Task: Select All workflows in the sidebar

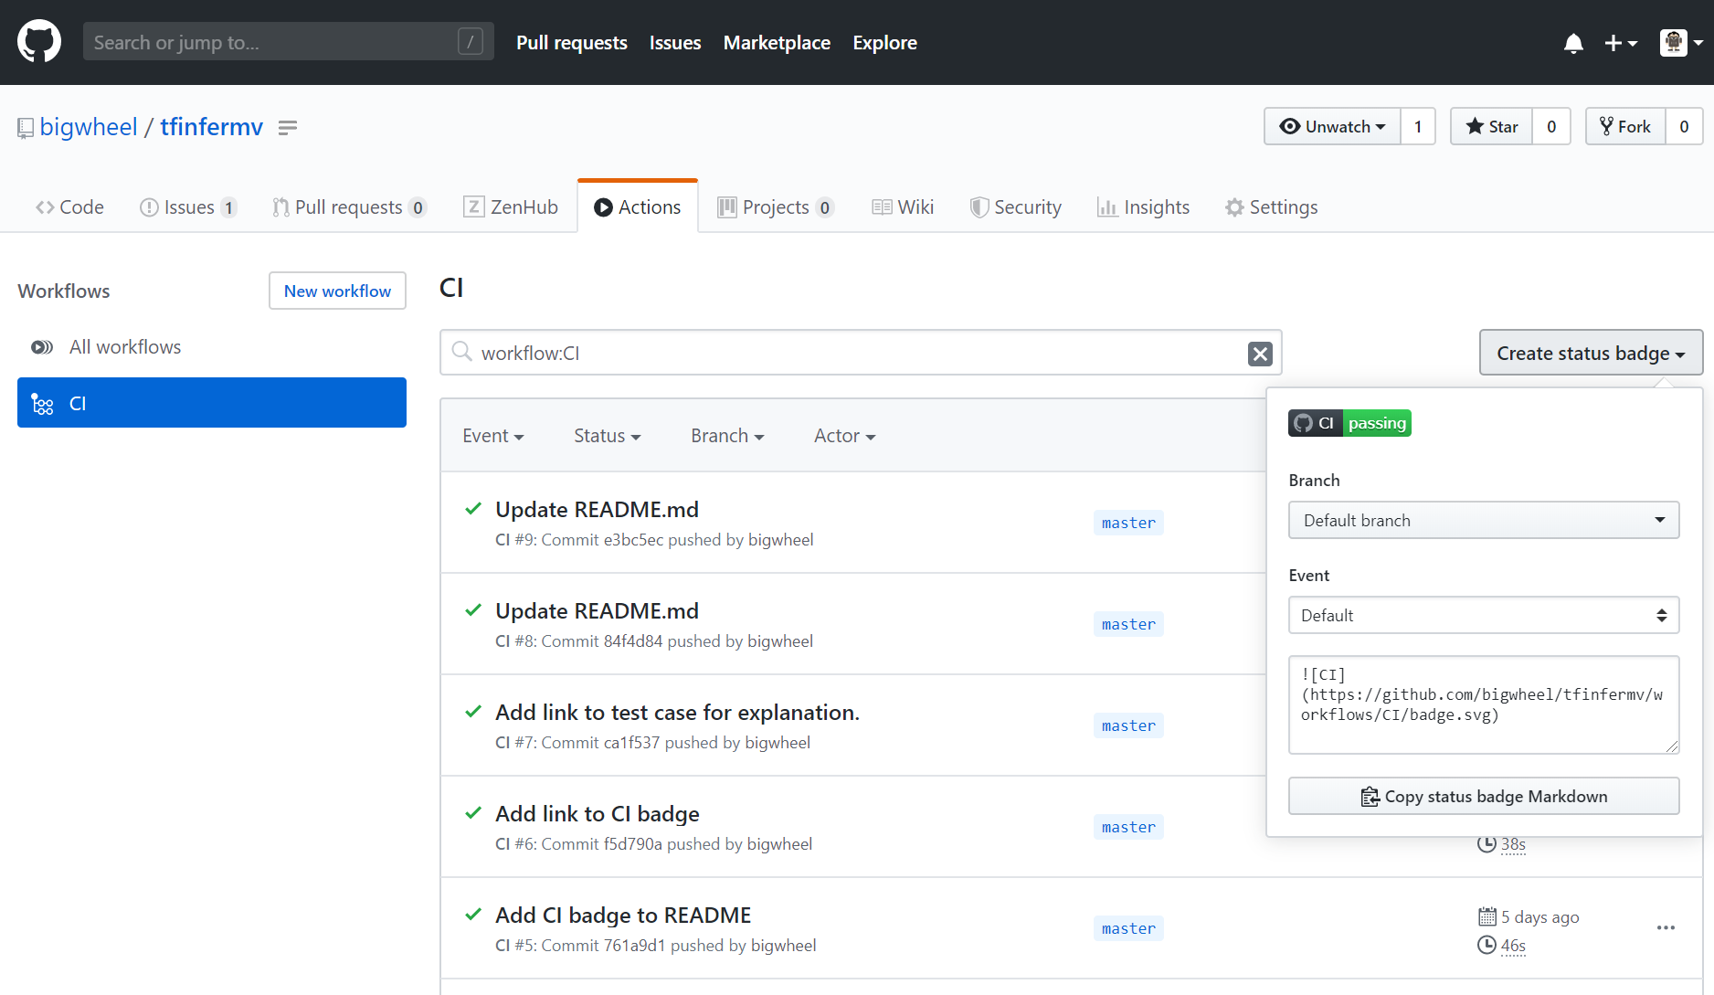Action: click(x=125, y=347)
